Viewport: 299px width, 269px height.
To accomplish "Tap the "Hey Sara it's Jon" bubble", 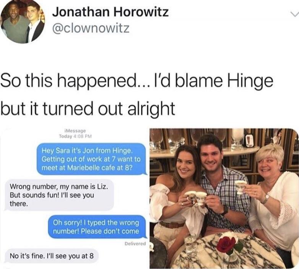I will [x=91, y=159].
